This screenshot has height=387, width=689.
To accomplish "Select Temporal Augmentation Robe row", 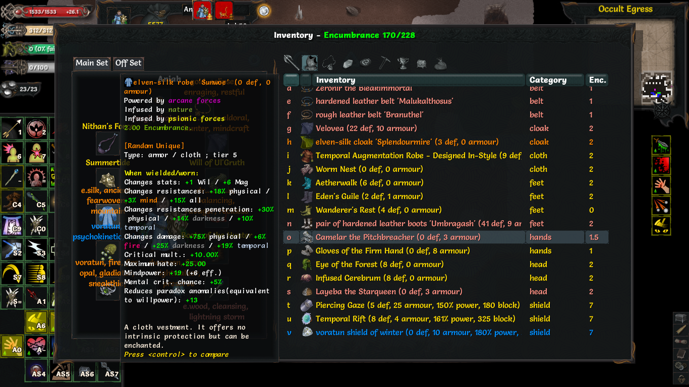I will [446, 156].
